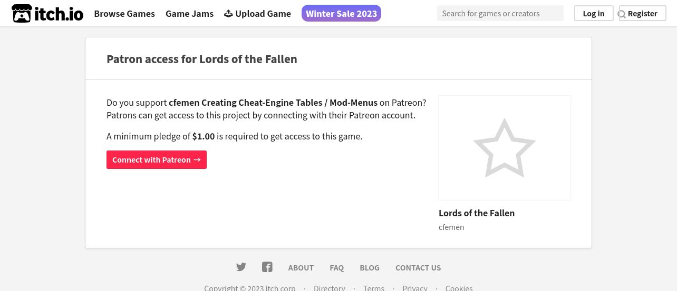Click the Log in button
The image size is (677, 291).
point(594,13)
